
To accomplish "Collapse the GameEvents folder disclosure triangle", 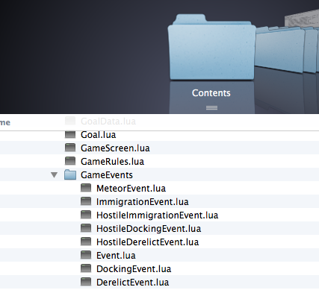I will pos(55,175).
